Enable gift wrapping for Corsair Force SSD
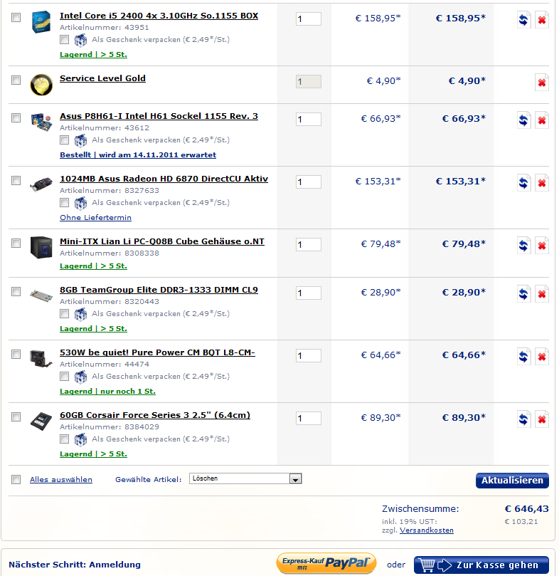Viewport: 559px width, 576px height. (65, 439)
